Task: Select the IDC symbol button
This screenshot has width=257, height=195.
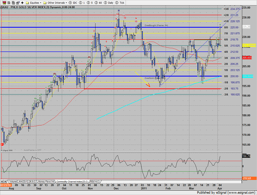Action: (x=73, y=3)
